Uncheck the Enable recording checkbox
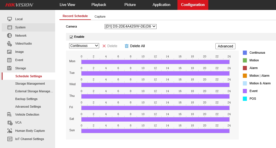276x148 pixels. tap(71, 37)
